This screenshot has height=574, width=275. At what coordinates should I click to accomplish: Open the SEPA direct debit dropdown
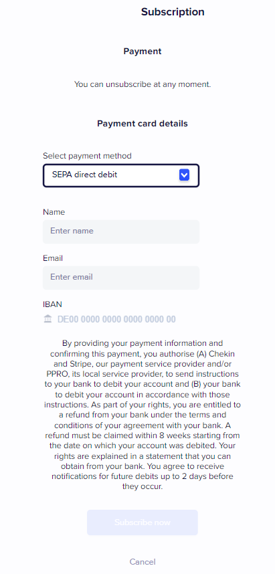(x=121, y=175)
